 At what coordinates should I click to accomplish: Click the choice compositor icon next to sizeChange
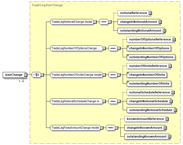[x=36, y=75]
